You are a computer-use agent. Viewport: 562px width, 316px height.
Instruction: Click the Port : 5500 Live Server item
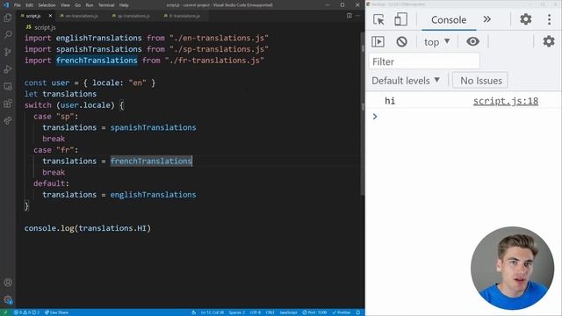tap(314, 312)
